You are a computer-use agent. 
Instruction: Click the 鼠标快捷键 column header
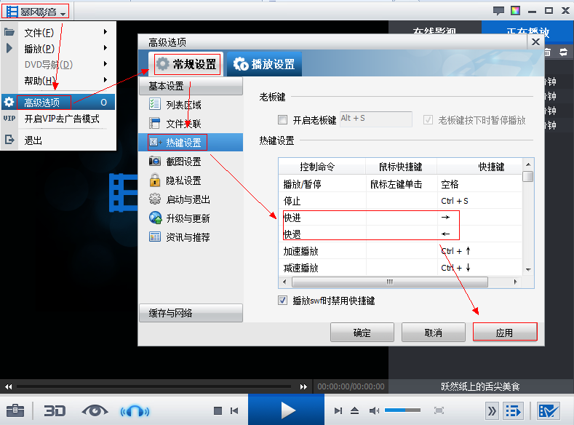coord(401,167)
